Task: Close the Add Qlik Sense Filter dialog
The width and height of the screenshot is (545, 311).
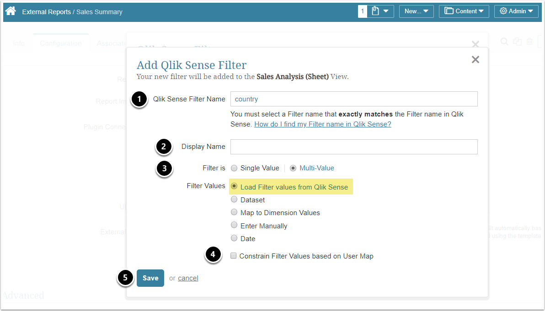Action: (475, 59)
